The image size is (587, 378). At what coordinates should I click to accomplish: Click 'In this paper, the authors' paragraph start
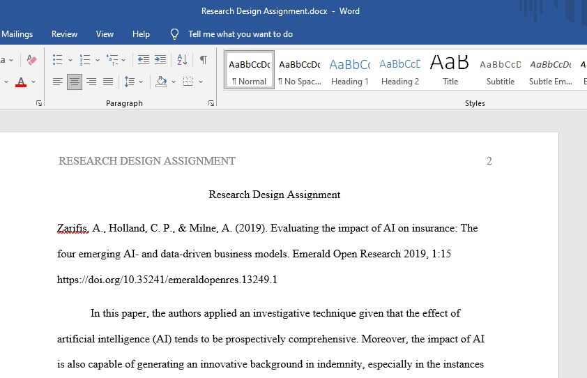(146, 313)
